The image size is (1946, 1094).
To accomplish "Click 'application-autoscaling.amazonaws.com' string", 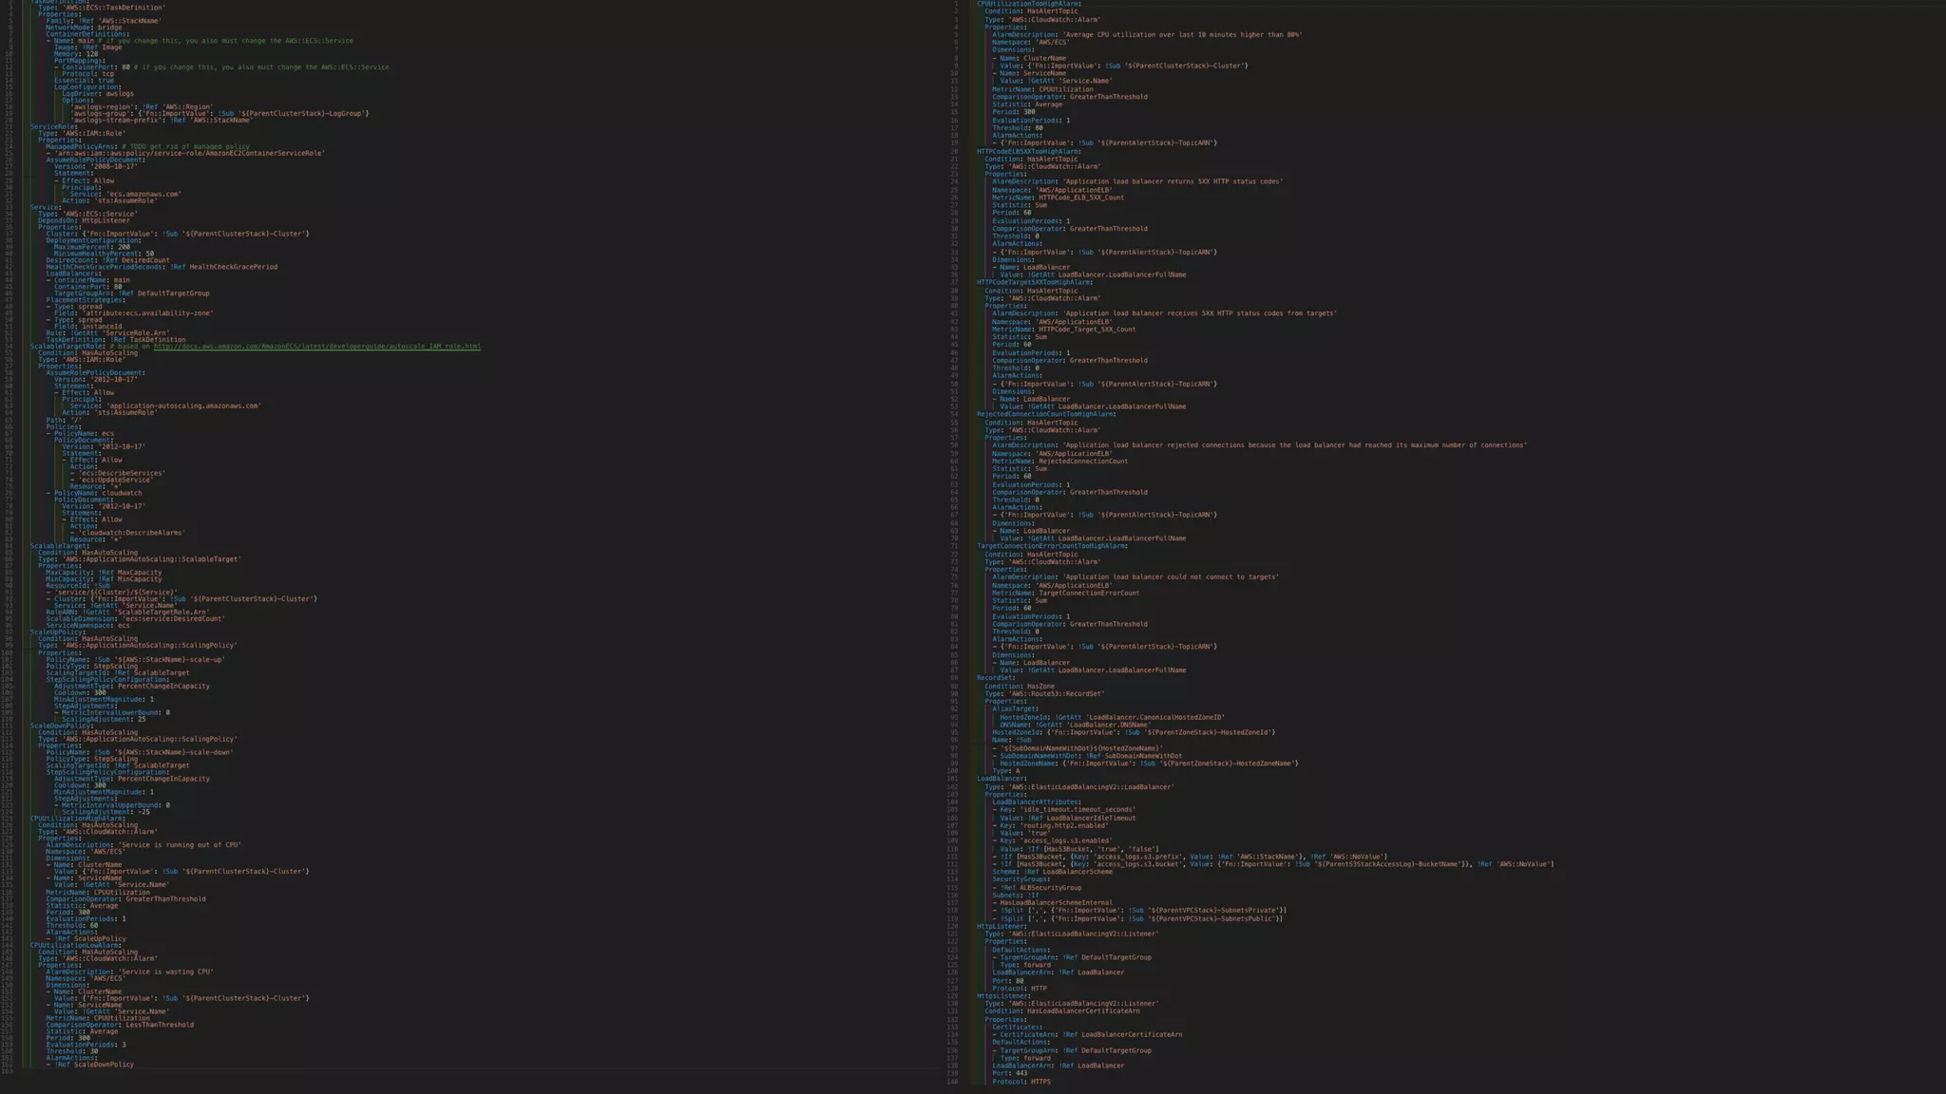I will 183,406.
